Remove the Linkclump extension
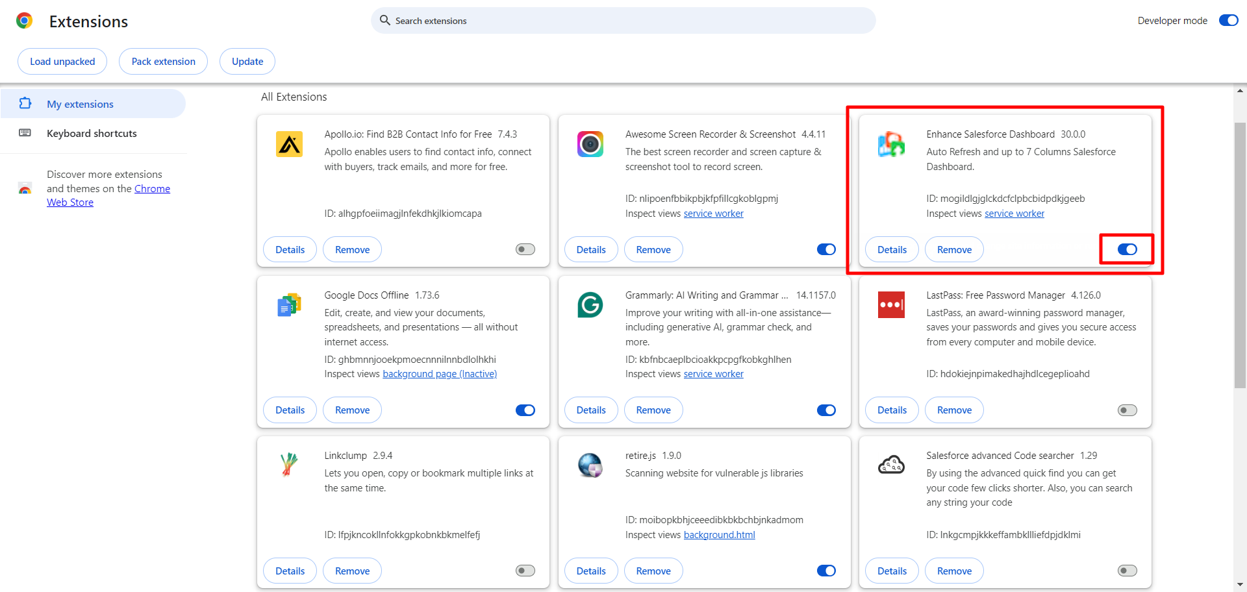The width and height of the screenshot is (1247, 592). point(352,571)
